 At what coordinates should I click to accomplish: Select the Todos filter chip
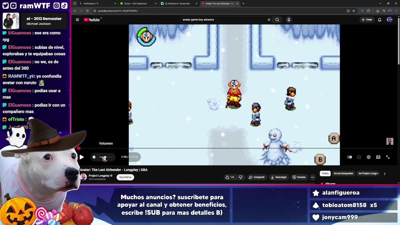[325, 173]
